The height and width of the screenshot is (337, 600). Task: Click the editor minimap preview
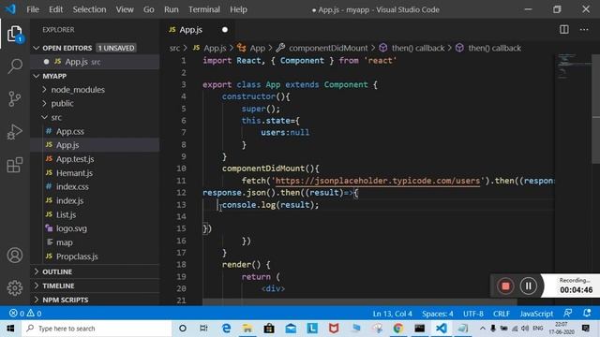(573, 66)
